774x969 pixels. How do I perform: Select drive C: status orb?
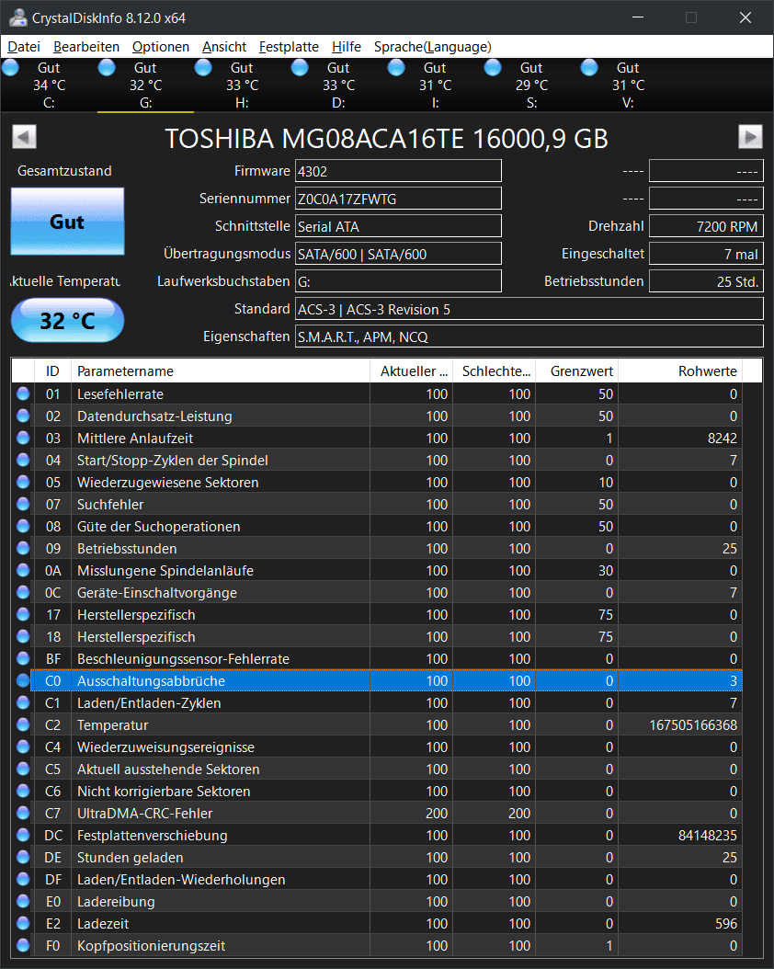click(x=12, y=68)
